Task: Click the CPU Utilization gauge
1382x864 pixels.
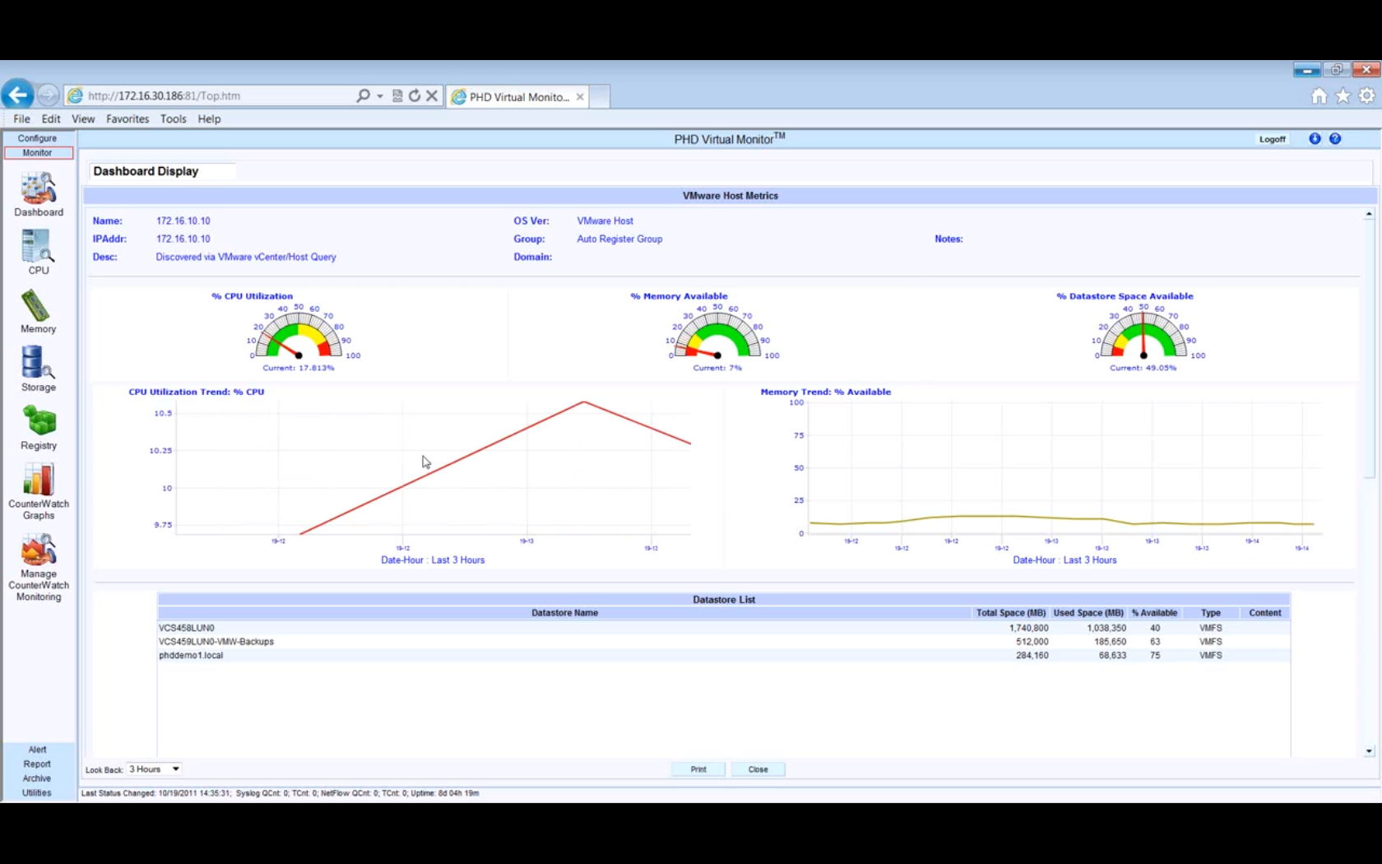Action: (299, 333)
